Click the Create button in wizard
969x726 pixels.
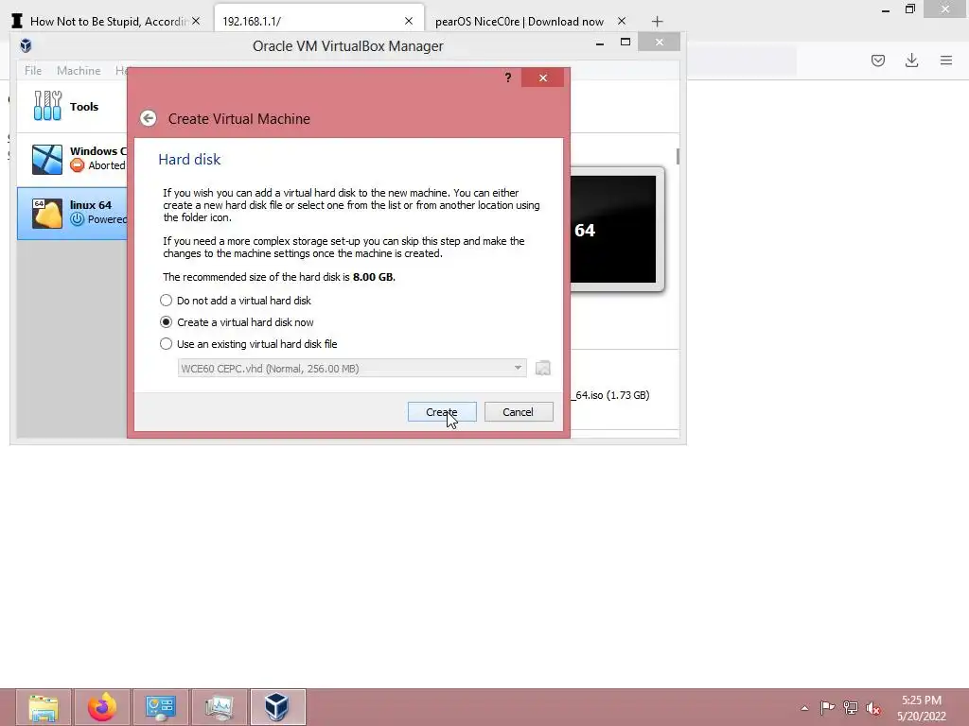pos(442,412)
